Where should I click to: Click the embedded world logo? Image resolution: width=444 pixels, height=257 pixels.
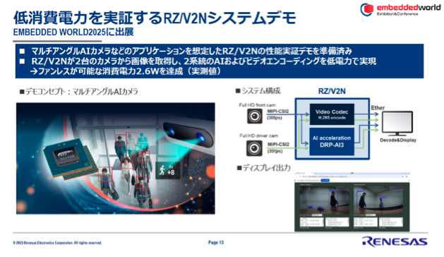400,9
